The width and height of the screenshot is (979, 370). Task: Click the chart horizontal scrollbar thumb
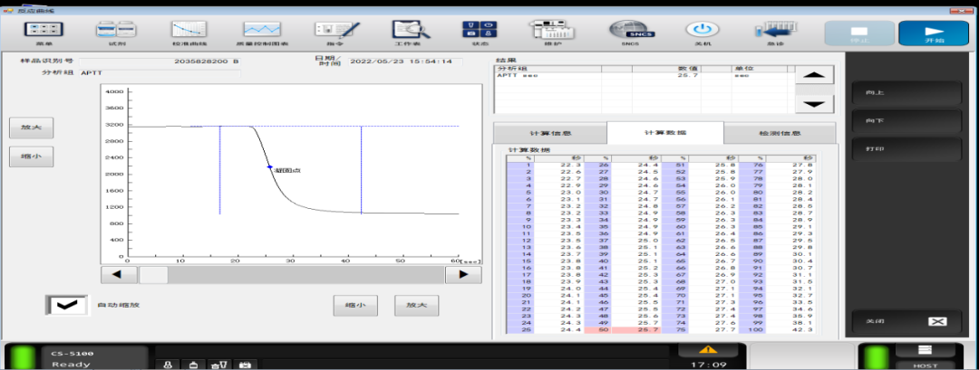[153, 274]
